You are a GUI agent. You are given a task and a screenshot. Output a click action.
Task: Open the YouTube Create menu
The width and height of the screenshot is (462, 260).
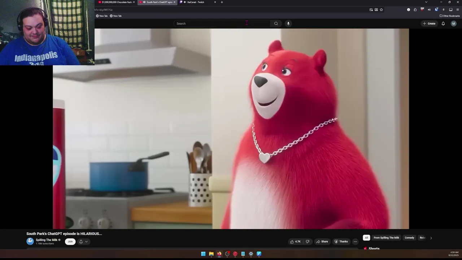[x=429, y=23]
